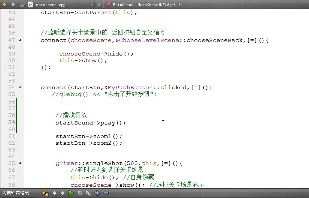309x198 pixels.
Task: Click the C++ file icon beside mainscene.cpp
Action: [31, 4]
